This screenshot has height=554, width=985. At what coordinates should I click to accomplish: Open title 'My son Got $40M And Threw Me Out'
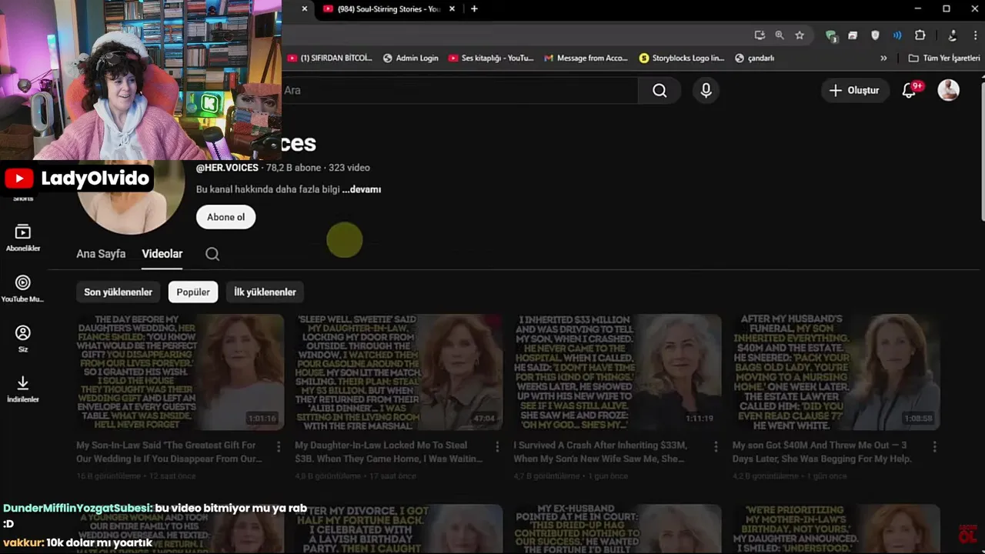tap(822, 452)
